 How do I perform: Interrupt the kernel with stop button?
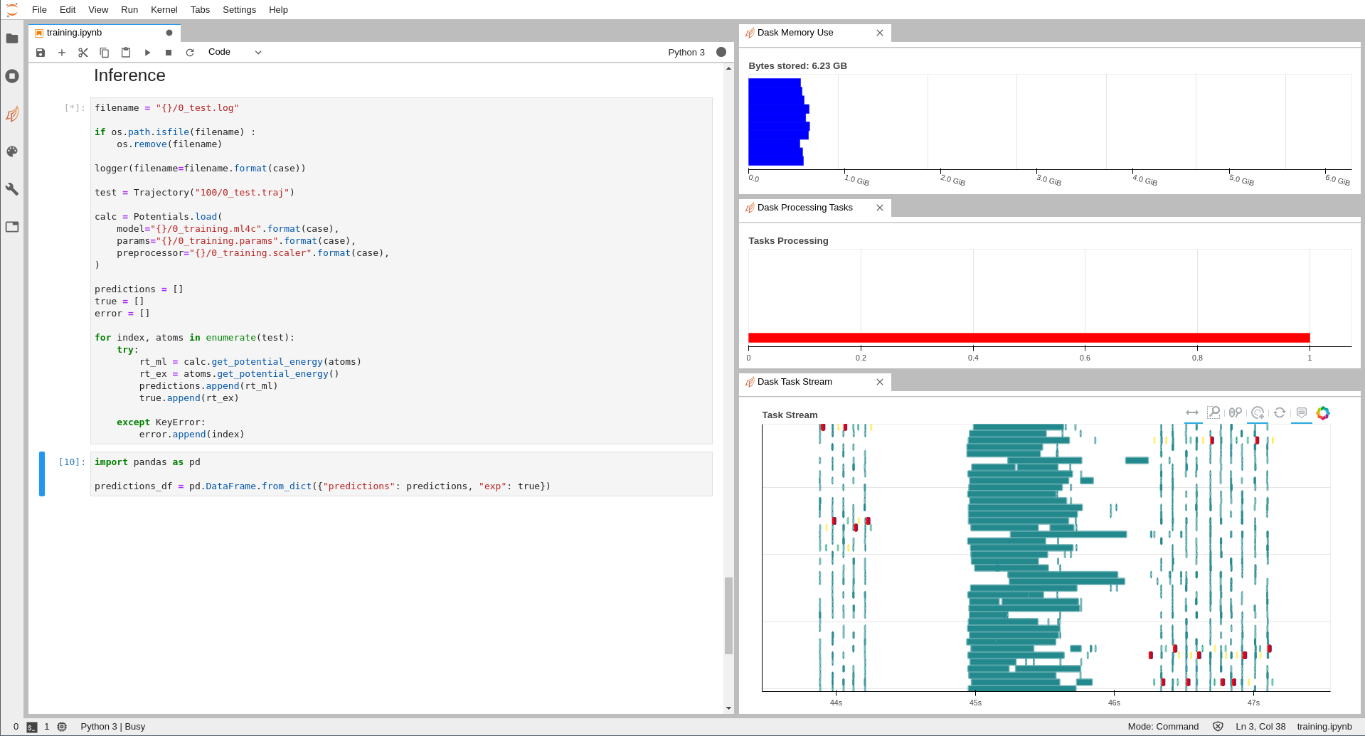(169, 53)
